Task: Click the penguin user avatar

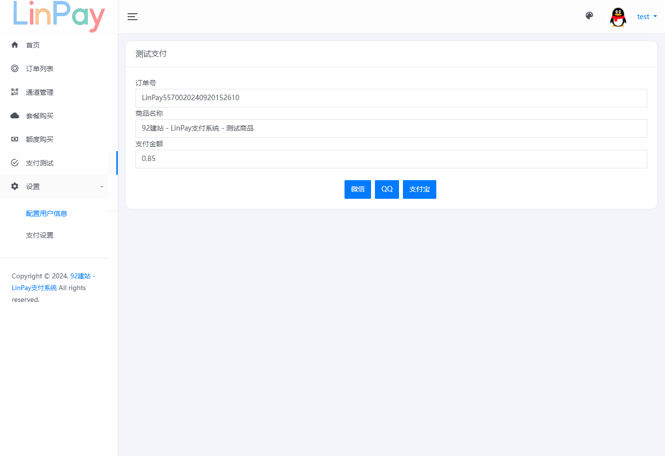Action: tap(618, 17)
